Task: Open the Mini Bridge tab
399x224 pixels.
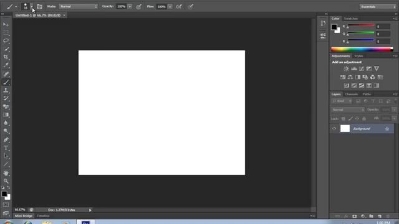Action: (24, 216)
